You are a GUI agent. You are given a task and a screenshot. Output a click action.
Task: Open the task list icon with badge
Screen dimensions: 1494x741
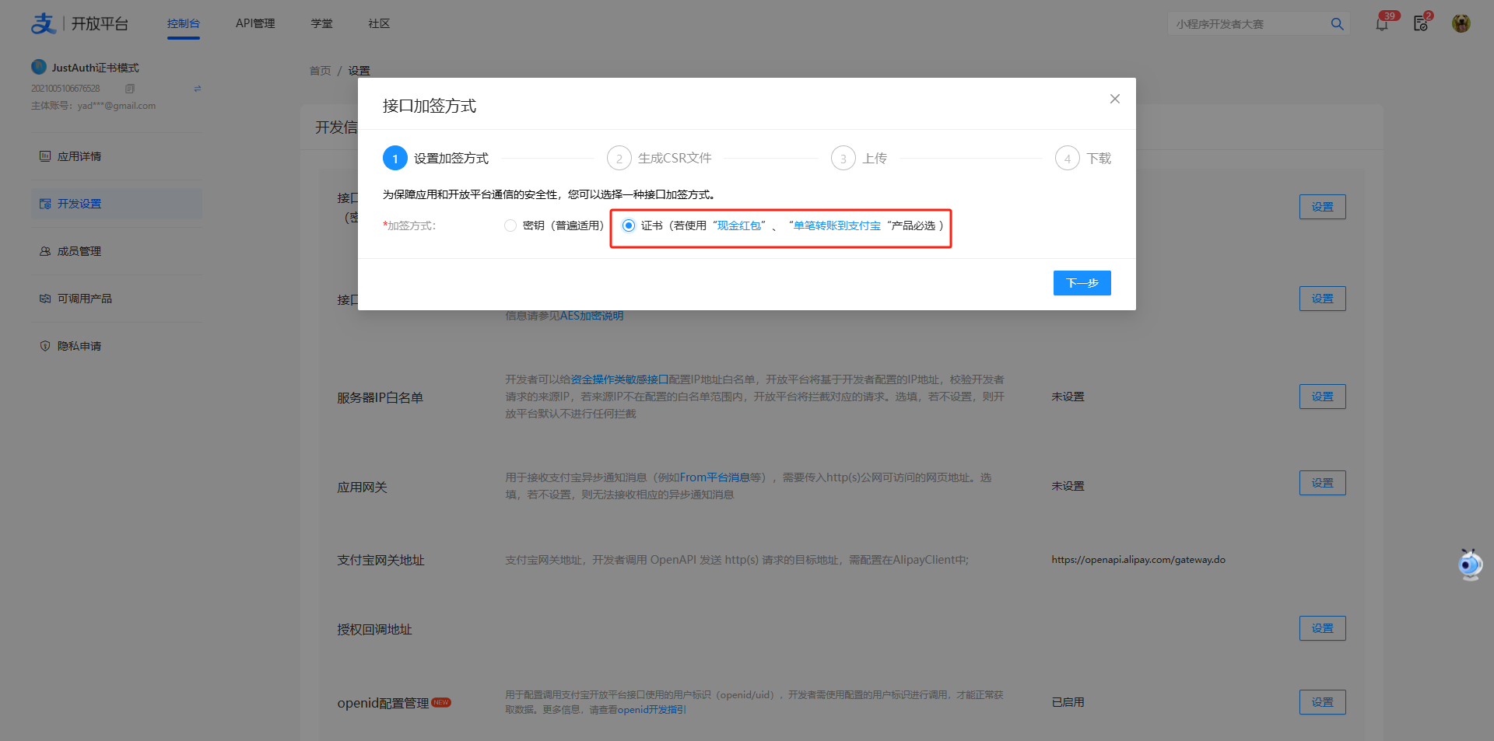(x=1421, y=24)
